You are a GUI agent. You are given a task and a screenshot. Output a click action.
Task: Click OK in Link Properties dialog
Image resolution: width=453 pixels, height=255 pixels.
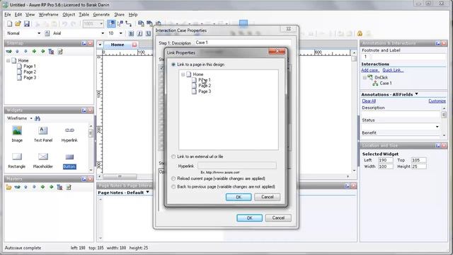click(239, 197)
